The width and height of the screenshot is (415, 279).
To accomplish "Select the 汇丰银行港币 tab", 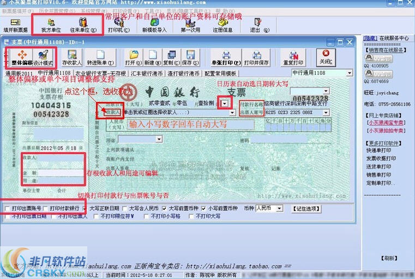I will pos(147,74).
